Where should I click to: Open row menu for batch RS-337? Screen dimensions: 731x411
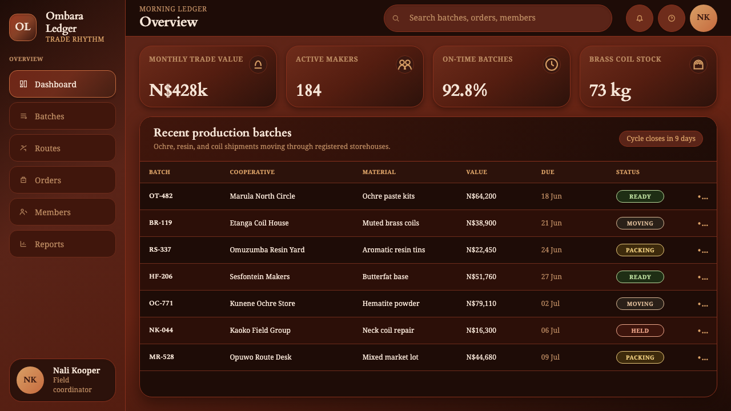click(x=703, y=251)
